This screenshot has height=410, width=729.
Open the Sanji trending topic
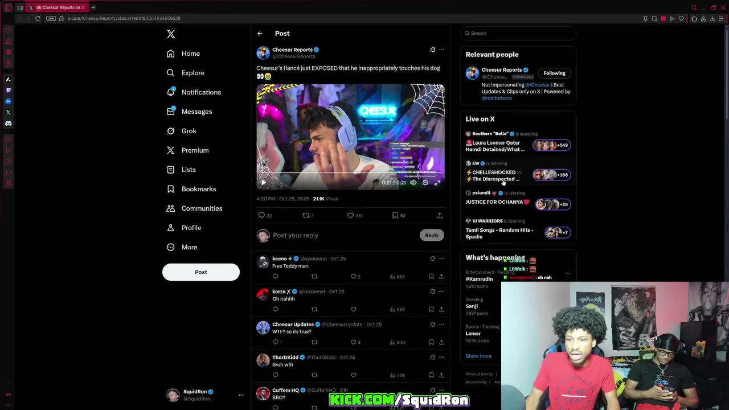472,306
